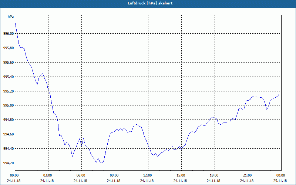Select the '06:00' time label
Viewport: 296px width, 185px height.
click(81, 175)
